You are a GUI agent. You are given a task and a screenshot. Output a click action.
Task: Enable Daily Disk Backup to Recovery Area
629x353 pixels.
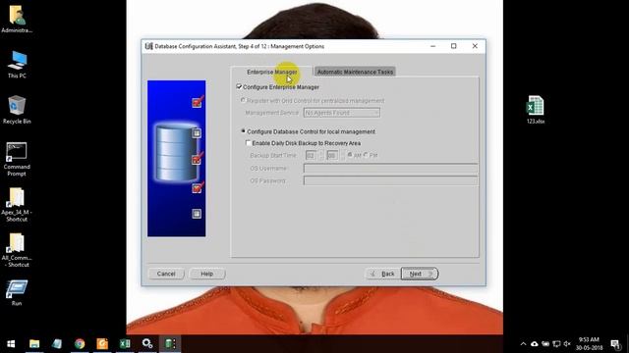249,143
